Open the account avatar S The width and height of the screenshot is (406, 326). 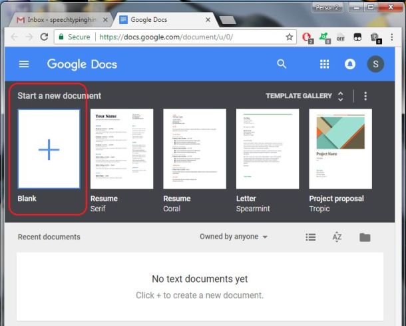click(375, 64)
